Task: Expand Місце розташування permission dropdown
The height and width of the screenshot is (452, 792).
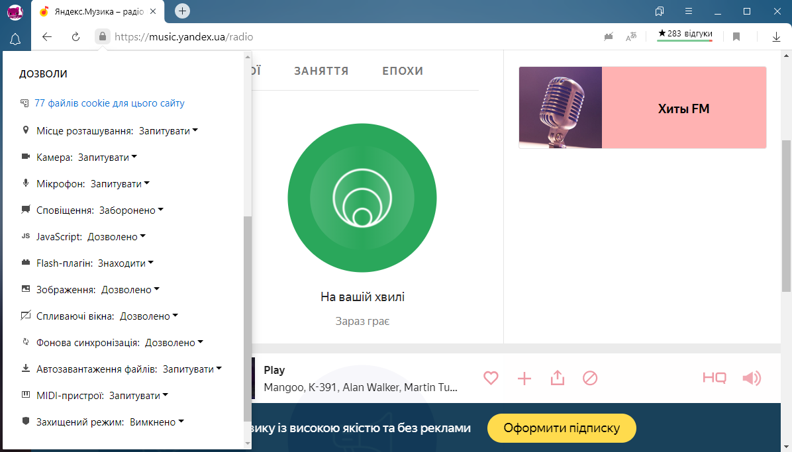Action: click(168, 131)
